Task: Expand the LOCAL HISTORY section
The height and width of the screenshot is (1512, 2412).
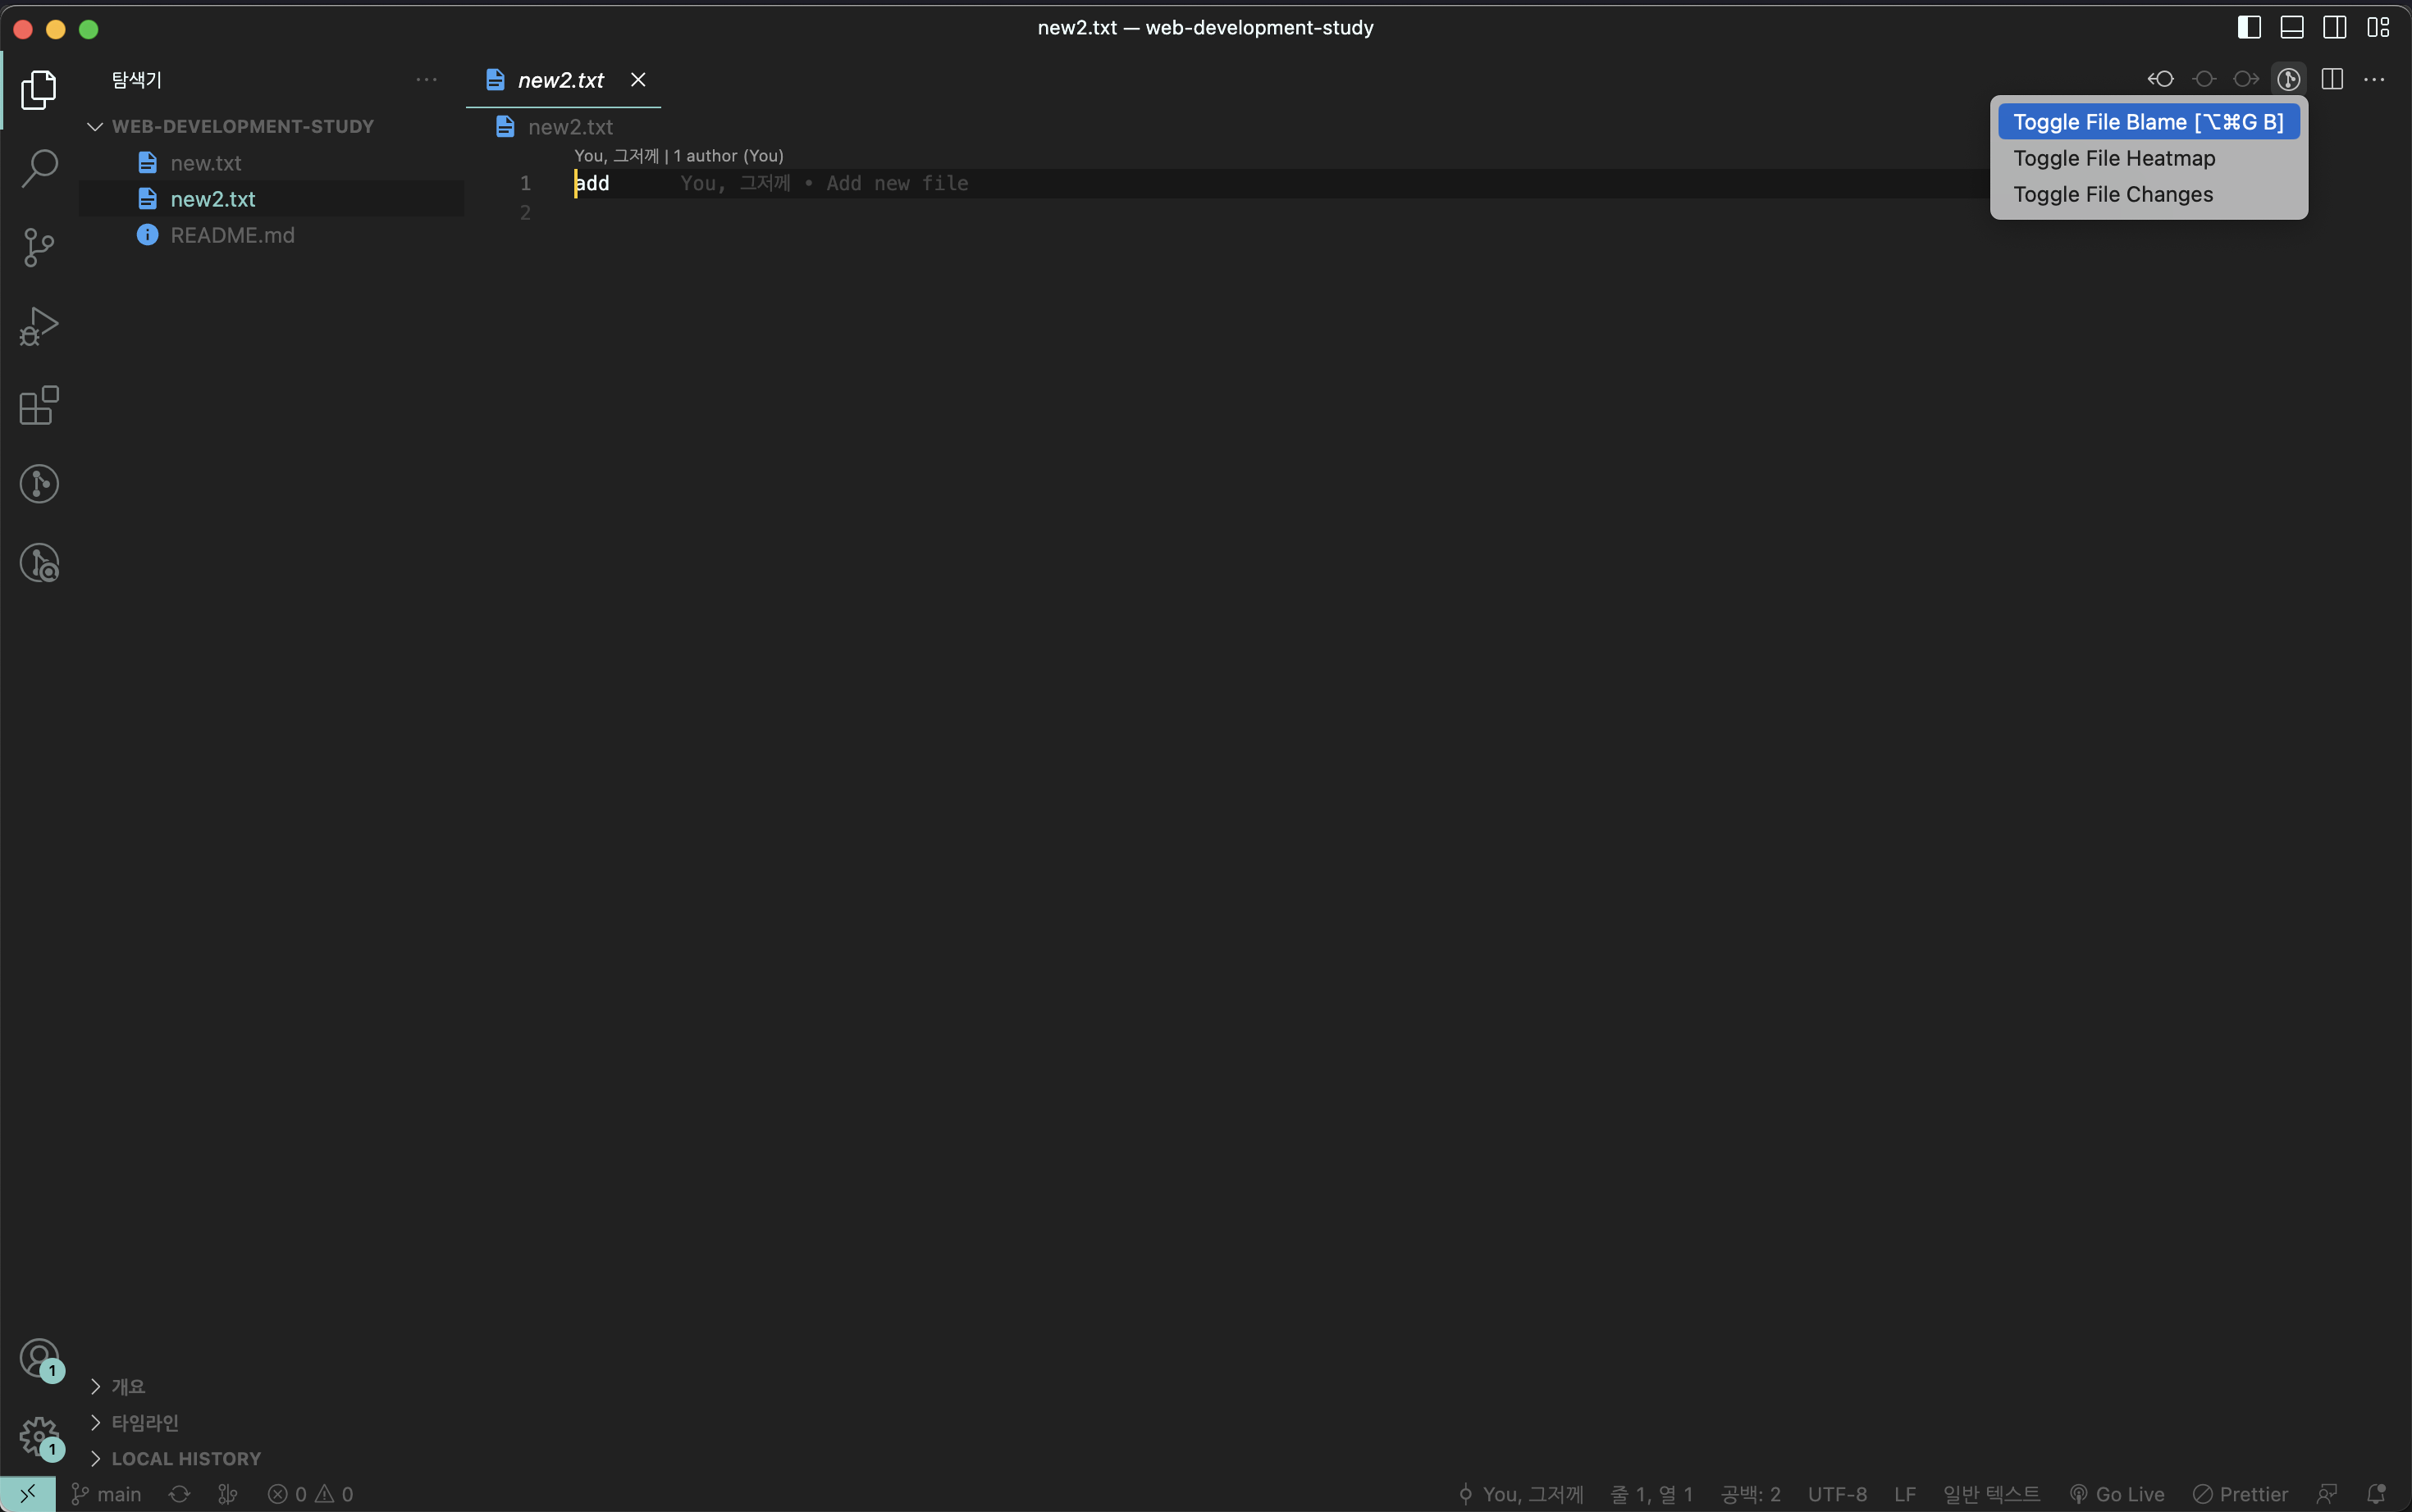Action: [185, 1458]
